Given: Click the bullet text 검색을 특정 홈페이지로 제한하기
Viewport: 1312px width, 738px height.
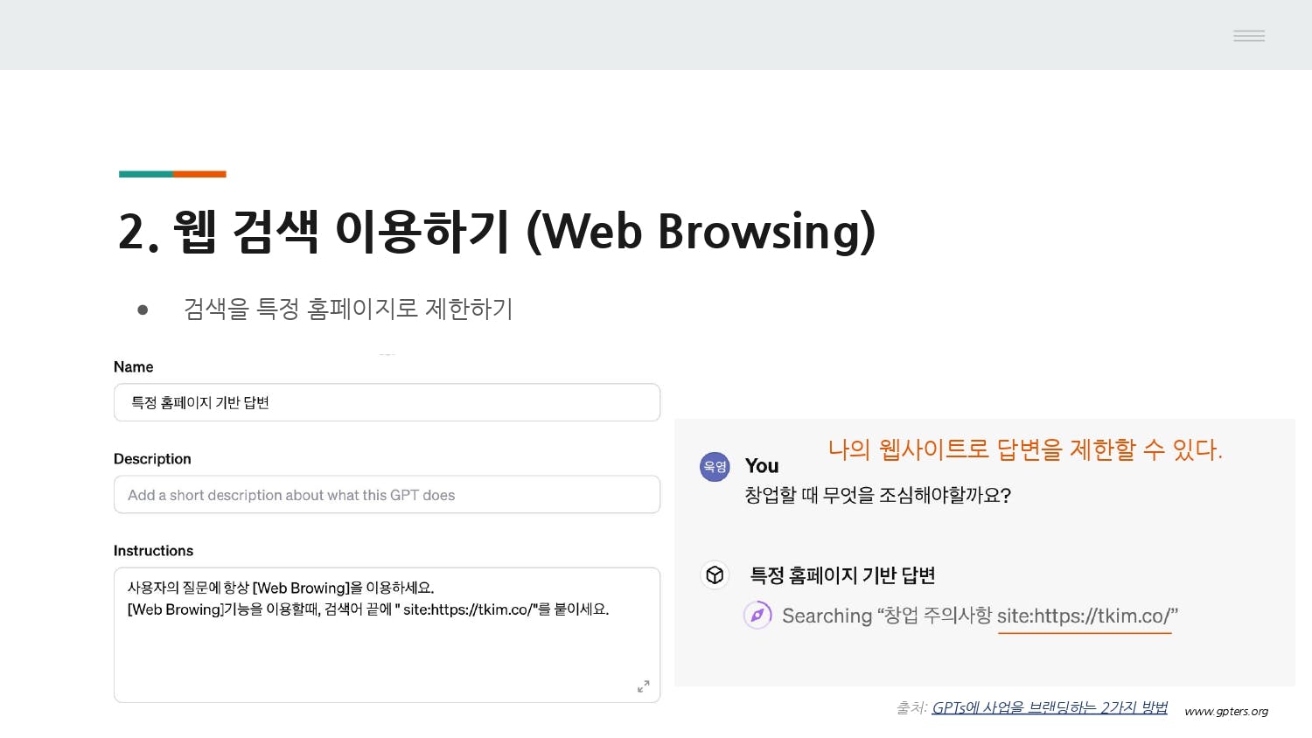Looking at the screenshot, I should (347, 309).
